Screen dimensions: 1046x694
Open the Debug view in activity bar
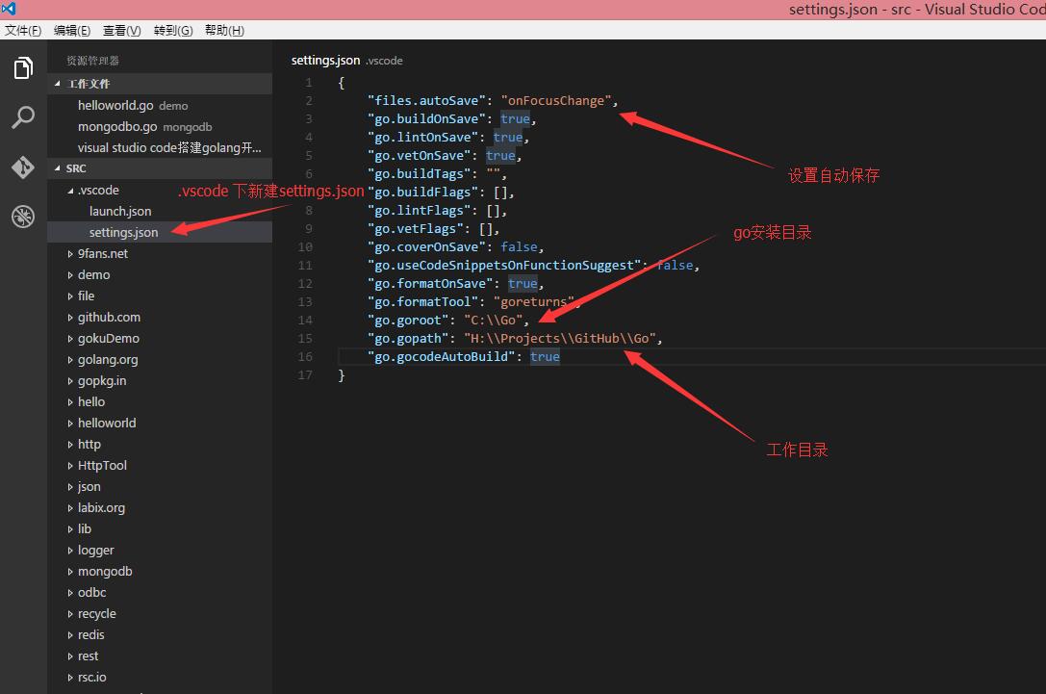(23, 217)
